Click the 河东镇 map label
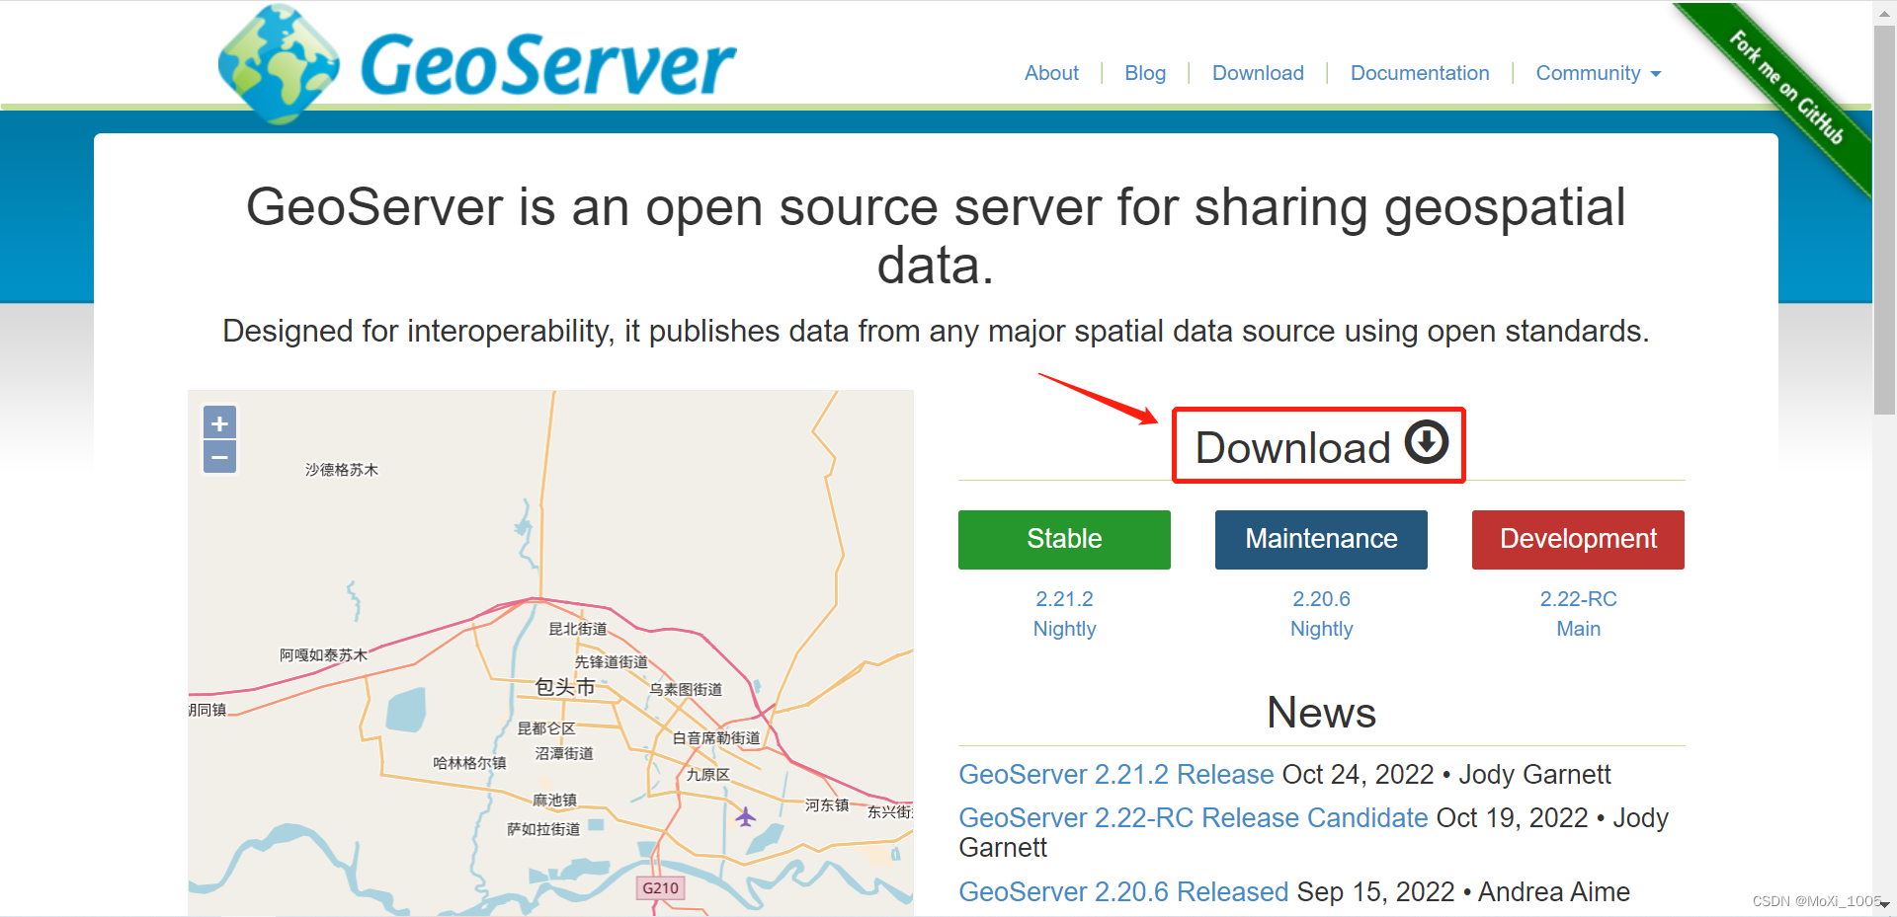The image size is (1897, 917). tap(827, 805)
